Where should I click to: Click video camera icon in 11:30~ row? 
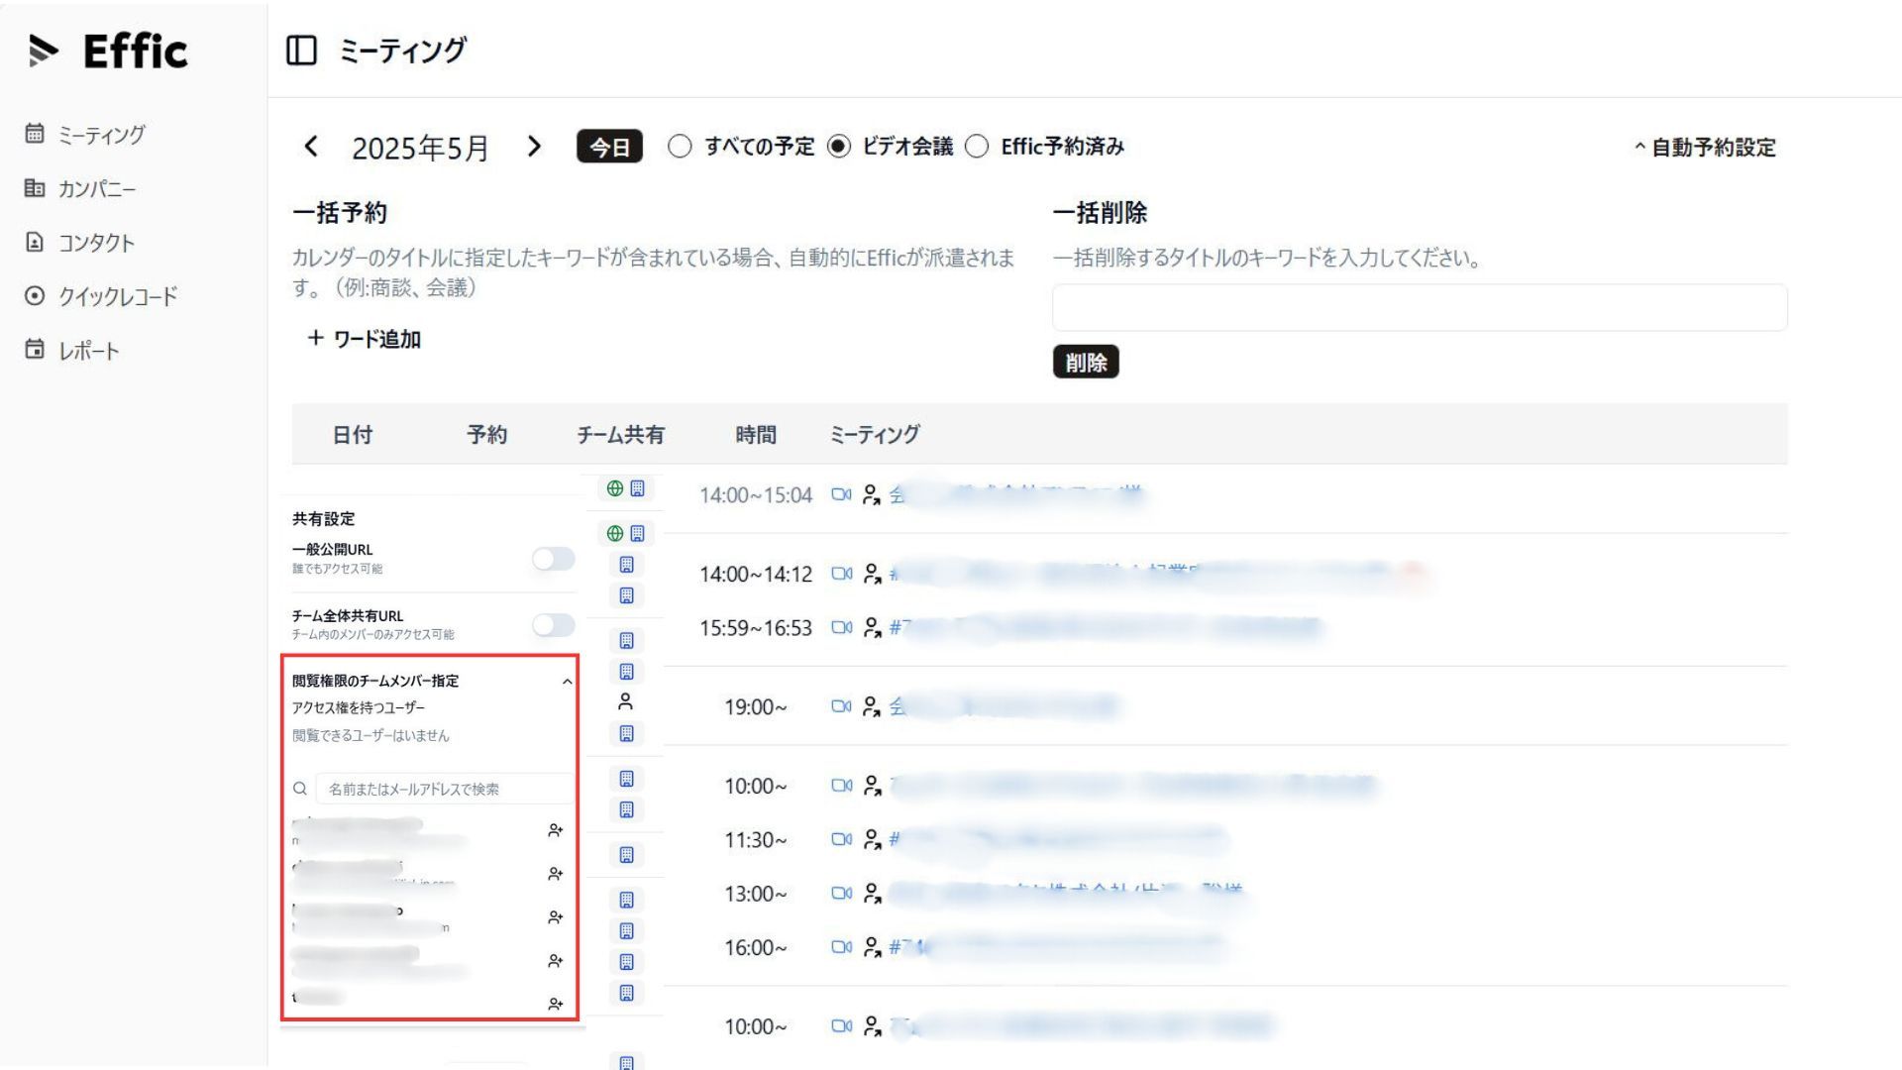[x=841, y=839]
